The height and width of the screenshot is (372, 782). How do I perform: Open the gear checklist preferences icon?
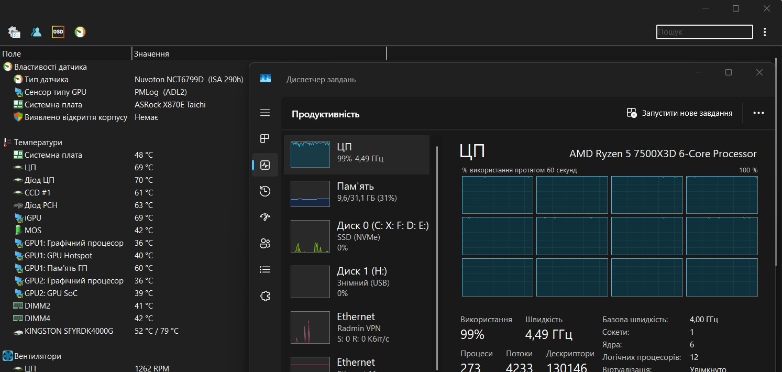14,32
